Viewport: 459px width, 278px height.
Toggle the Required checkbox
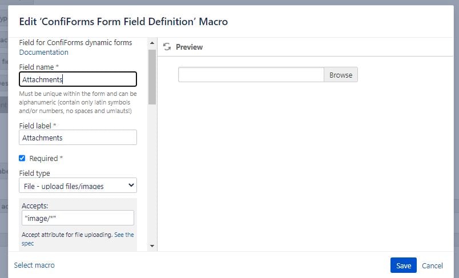(x=22, y=158)
